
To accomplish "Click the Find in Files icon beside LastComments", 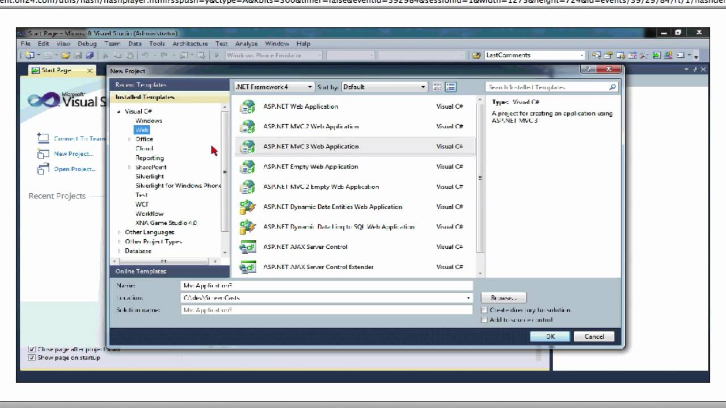I will coord(476,55).
